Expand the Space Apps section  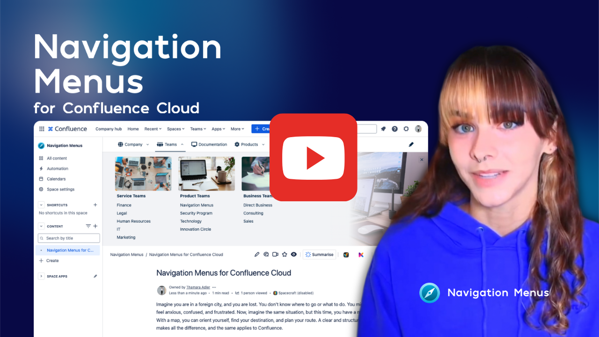point(41,276)
